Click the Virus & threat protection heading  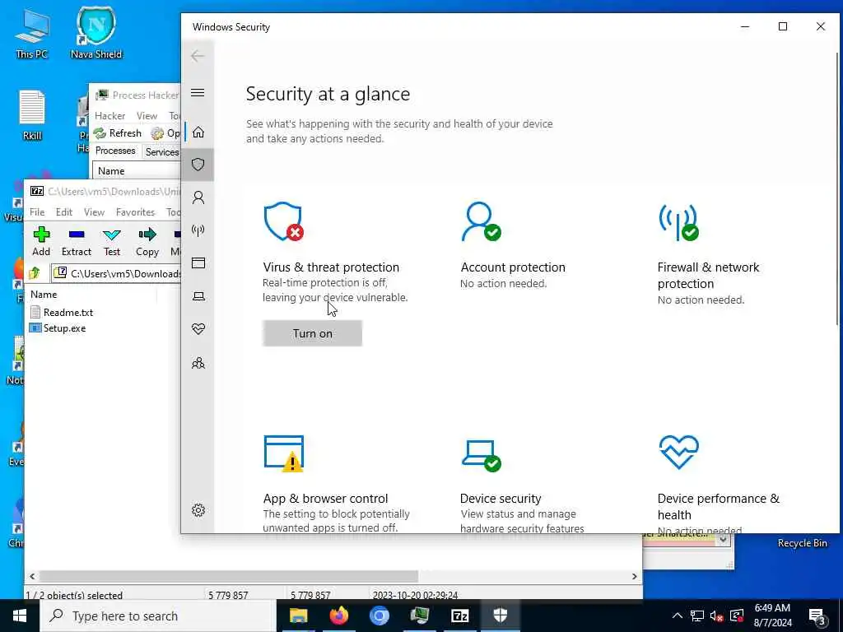(x=331, y=267)
